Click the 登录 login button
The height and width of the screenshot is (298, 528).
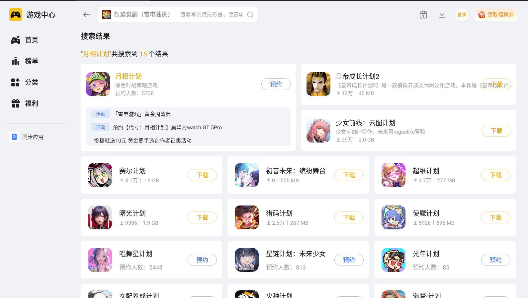coord(462,15)
